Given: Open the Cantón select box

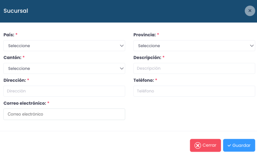Looking at the screenshot, I should point(64,68).
